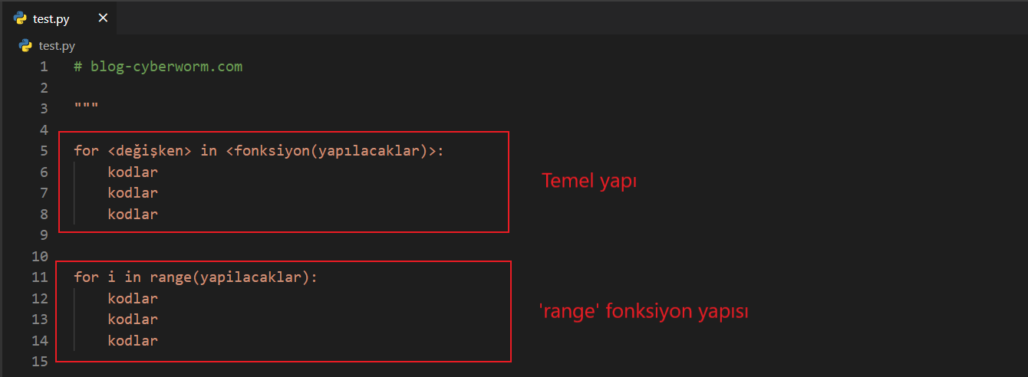Click 'kodlar' on line 8

click(133, 215)
